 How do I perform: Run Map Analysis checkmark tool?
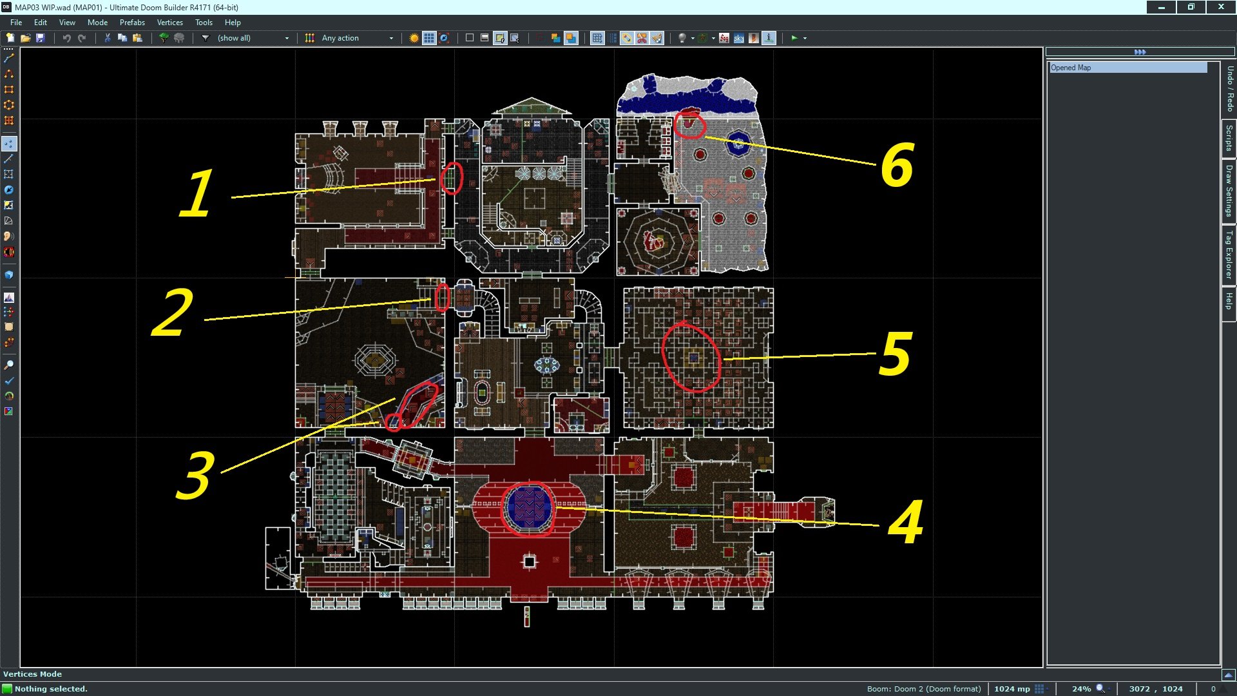point(9,381)
